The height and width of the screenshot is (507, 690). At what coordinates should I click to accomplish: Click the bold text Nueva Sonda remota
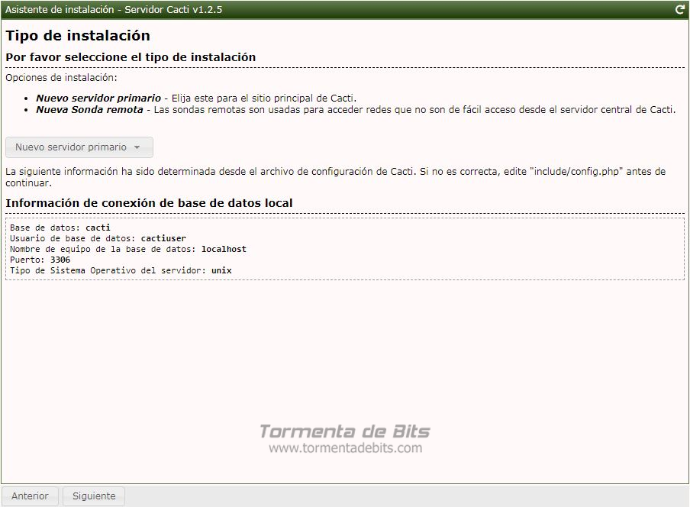pos(90,109)
